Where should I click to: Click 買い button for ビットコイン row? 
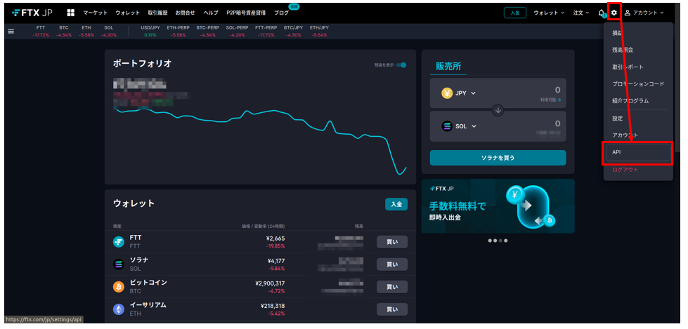click(x=392, y=287)
